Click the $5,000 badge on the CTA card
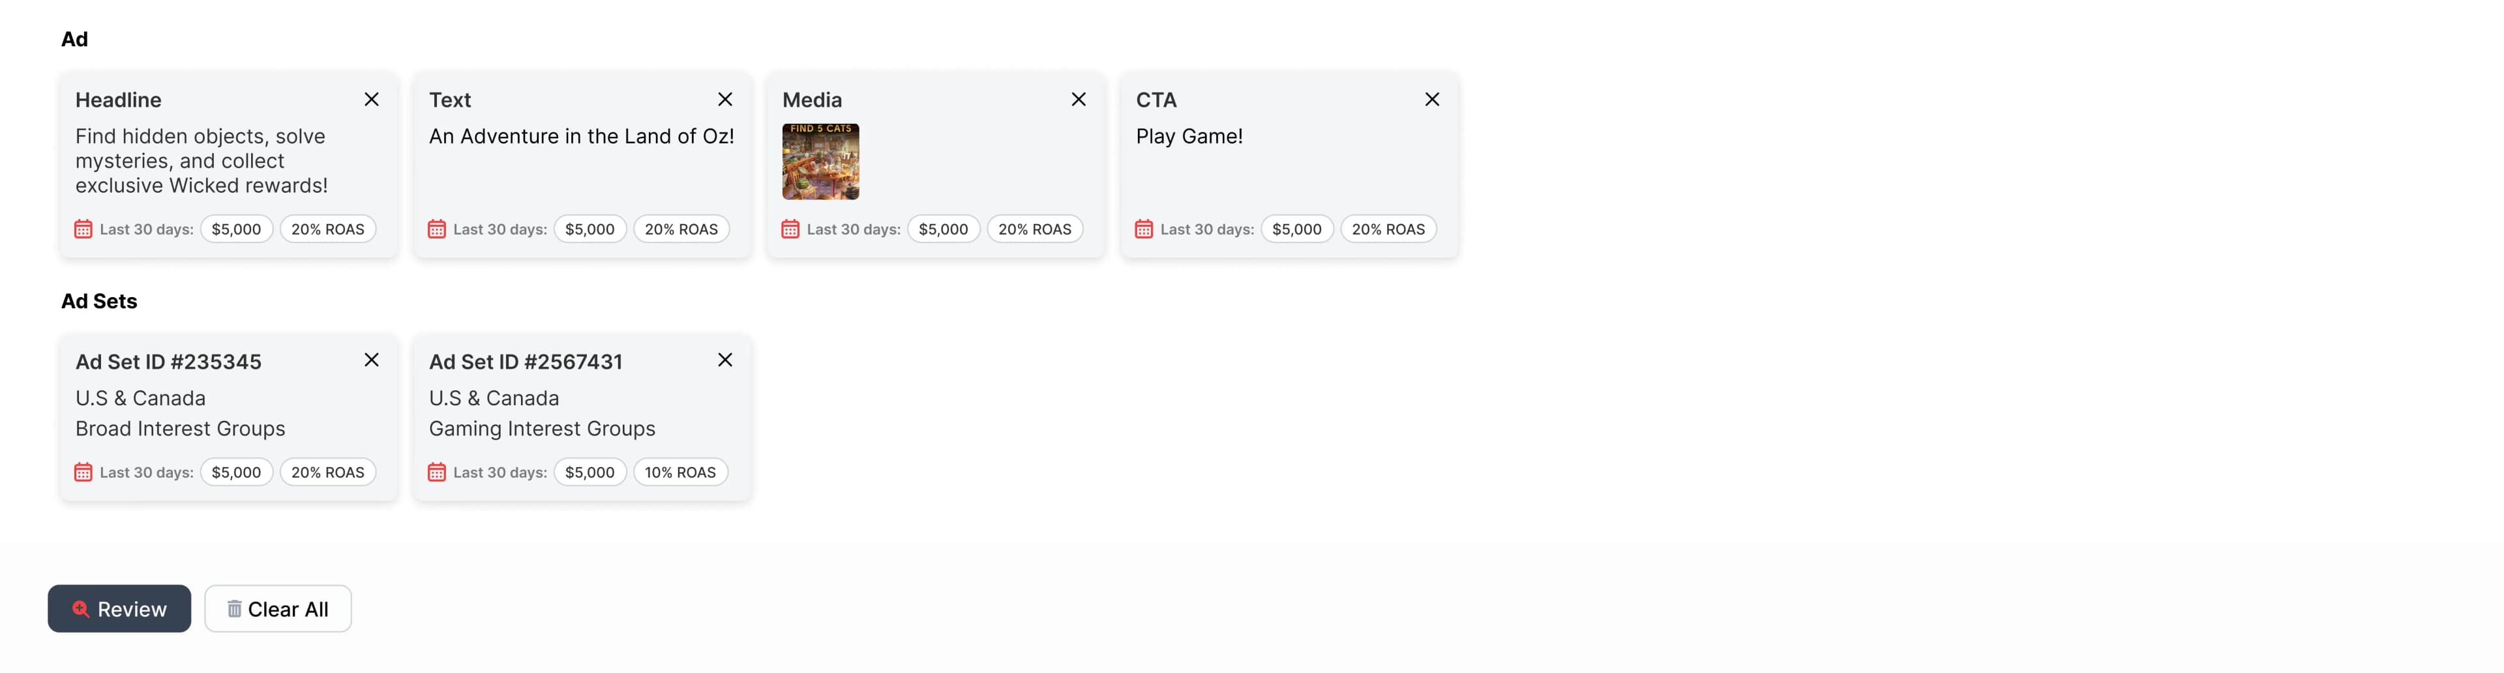This screenshot has height=673, width=2504. click(1297, 229)
